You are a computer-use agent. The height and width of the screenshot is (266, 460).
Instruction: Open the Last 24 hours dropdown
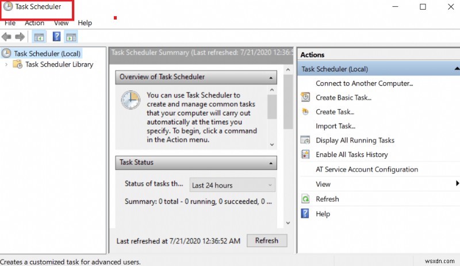(x=232, y=185)
